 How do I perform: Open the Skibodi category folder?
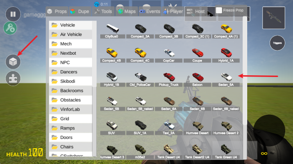tap(71, 81)
